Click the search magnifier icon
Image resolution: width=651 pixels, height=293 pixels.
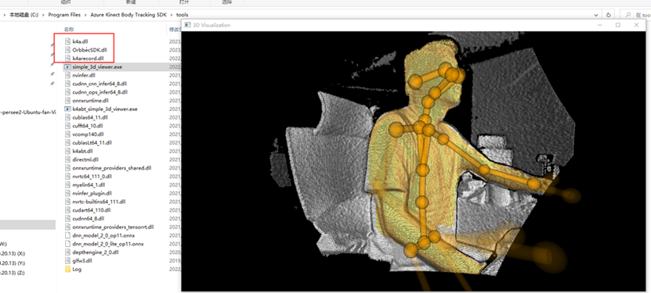pos(628,15)
